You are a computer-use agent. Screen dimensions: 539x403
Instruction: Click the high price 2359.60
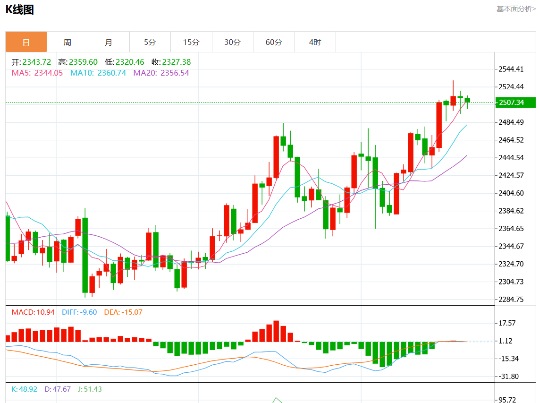(83, 62)
